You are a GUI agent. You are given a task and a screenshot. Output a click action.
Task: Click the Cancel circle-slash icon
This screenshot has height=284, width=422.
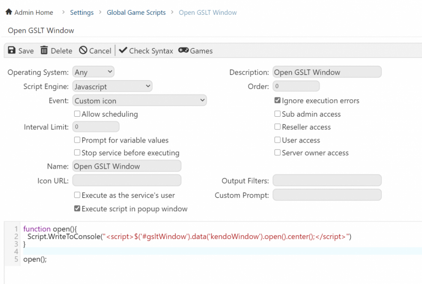point(83,51)
